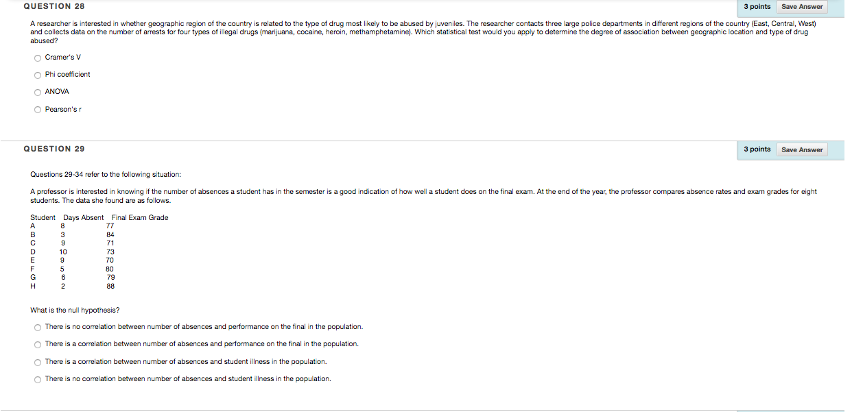Click the 3 points label for Question 28
852x412 pixels.
757,6
